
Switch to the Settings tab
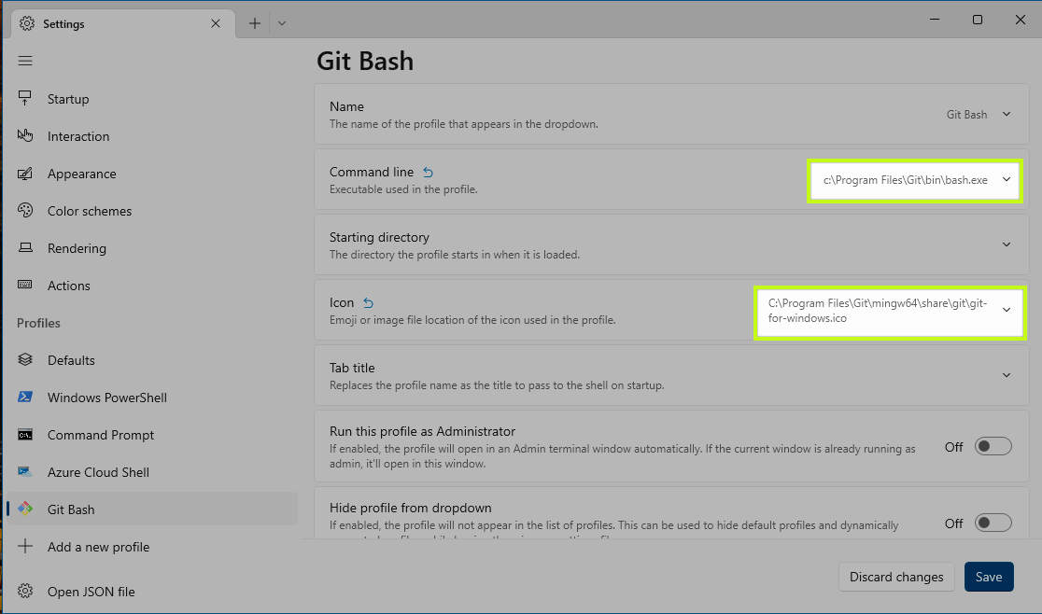coord(65,23)
